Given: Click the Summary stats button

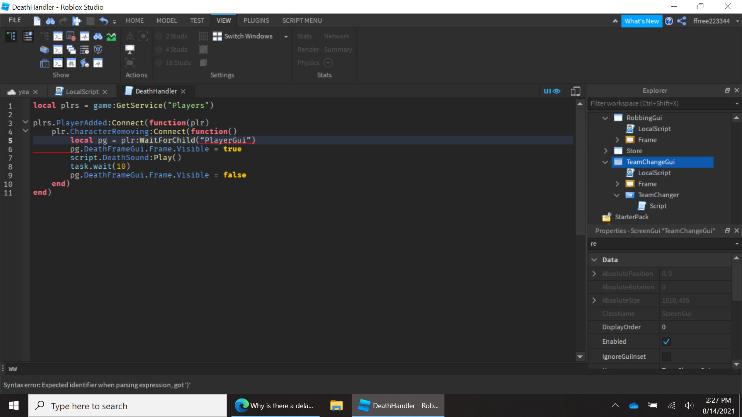Looking at the screenshot, I should tap(338, 49).
